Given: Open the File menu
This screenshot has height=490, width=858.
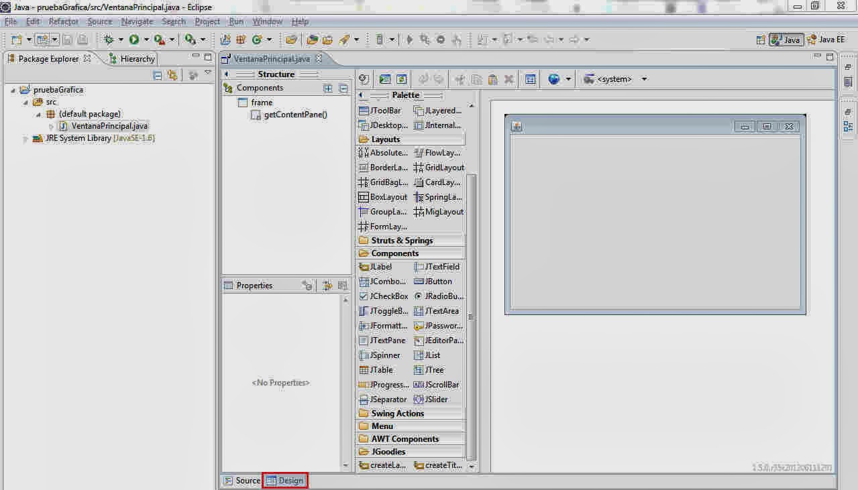Looking at the screenshot, I should tap(10, 21).
